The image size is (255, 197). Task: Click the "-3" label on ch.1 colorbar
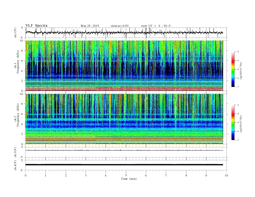(x=237, y=52)
